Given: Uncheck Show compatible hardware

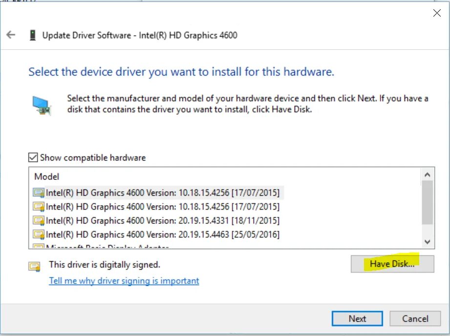Looking at the screenshot, I should tap(33, 157).
